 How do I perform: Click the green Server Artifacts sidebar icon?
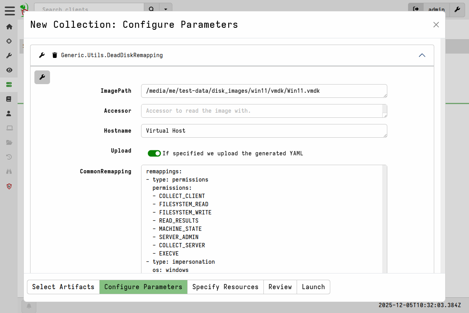coord(9,84)
